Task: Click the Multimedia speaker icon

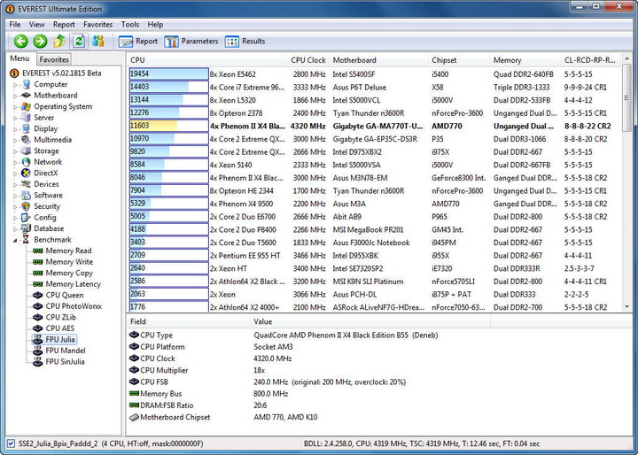Action: (27, 140)
